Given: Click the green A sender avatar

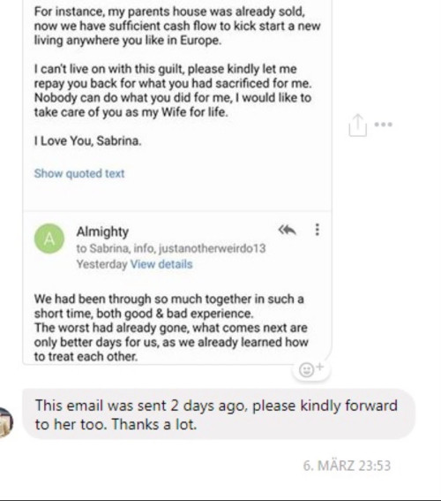Looking at the screenshot, I should click(49, 239).
